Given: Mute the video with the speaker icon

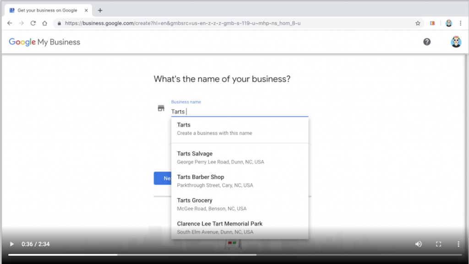Looking at the screenshot, I should coord(419,244).
